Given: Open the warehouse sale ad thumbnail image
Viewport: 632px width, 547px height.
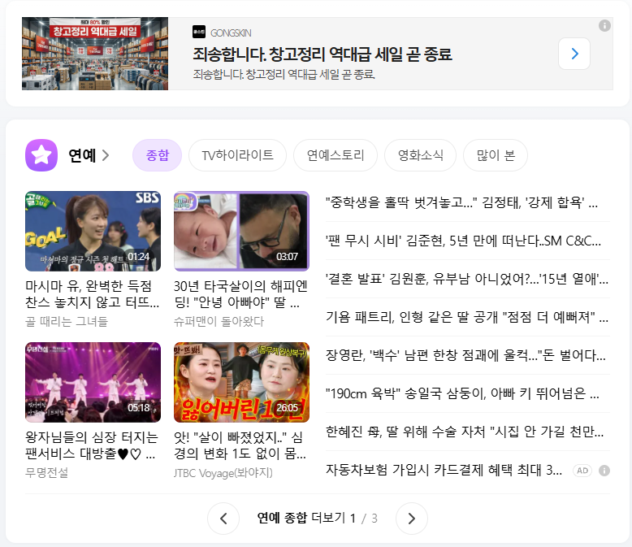Looking at the screenshot, I should click(95, 54).
